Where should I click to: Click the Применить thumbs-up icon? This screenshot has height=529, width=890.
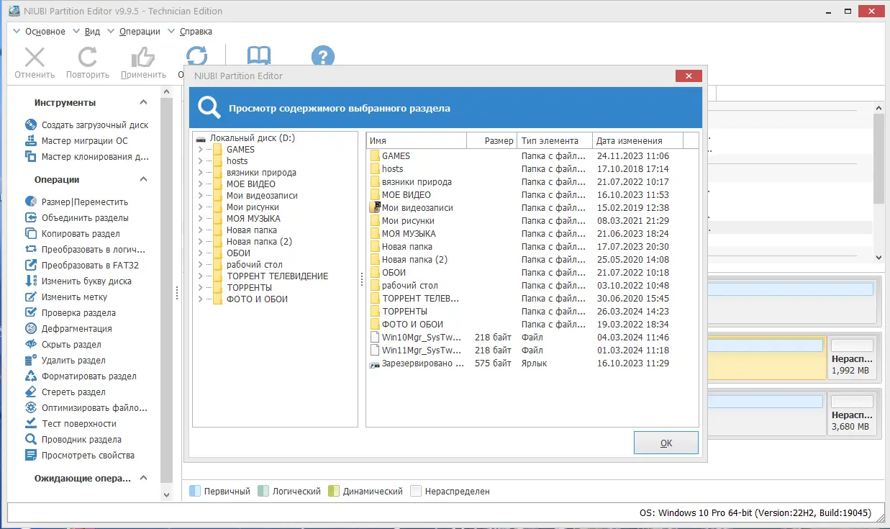[x=144, y=57]
